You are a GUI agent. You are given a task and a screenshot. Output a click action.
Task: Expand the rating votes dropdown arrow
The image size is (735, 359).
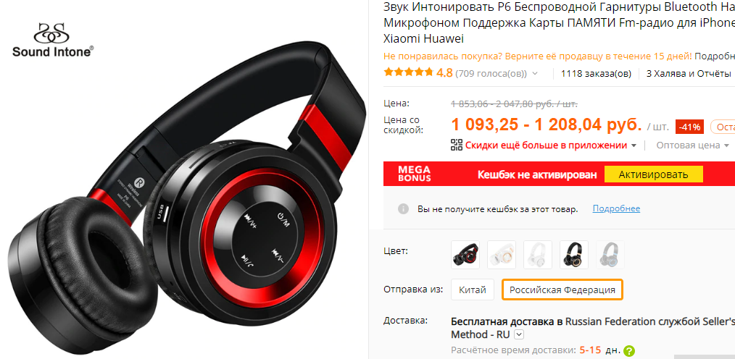pos(535,74)
